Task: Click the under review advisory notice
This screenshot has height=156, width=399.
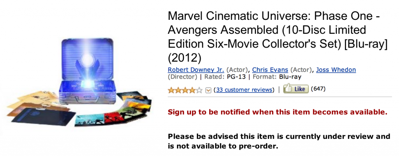Action: [x=279, y=141]
